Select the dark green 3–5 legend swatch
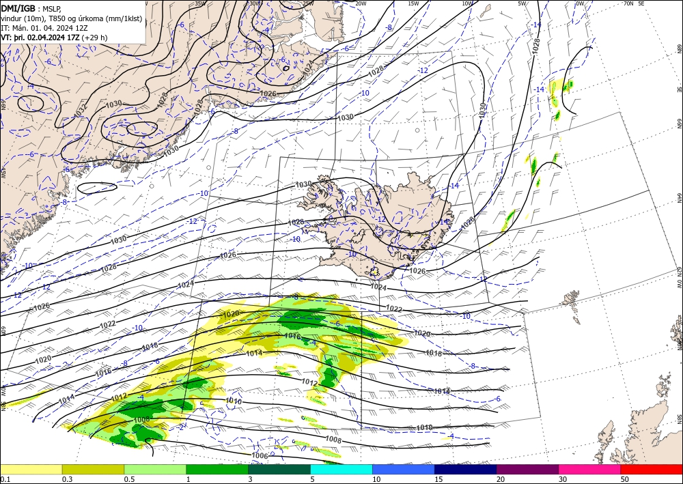 coord(279,469)
